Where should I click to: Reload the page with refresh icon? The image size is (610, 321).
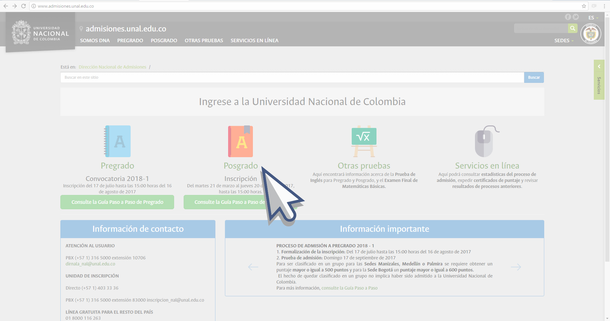click(x=24, y=6)
